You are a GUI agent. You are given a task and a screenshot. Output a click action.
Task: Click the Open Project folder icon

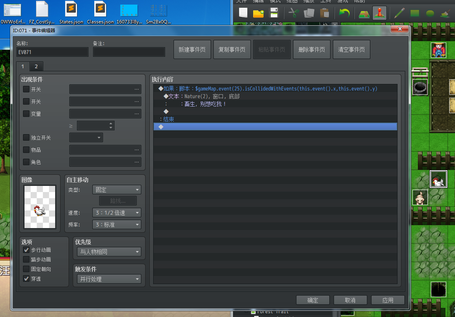click(x=258, y=13)
